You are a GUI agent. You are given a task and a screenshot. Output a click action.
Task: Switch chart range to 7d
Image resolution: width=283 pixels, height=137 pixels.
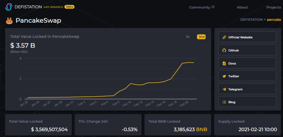click(188, 37)
